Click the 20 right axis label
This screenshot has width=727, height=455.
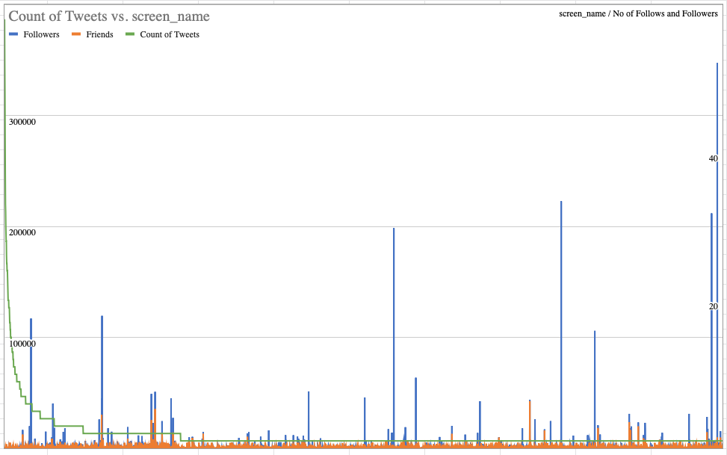coord(713,306)
